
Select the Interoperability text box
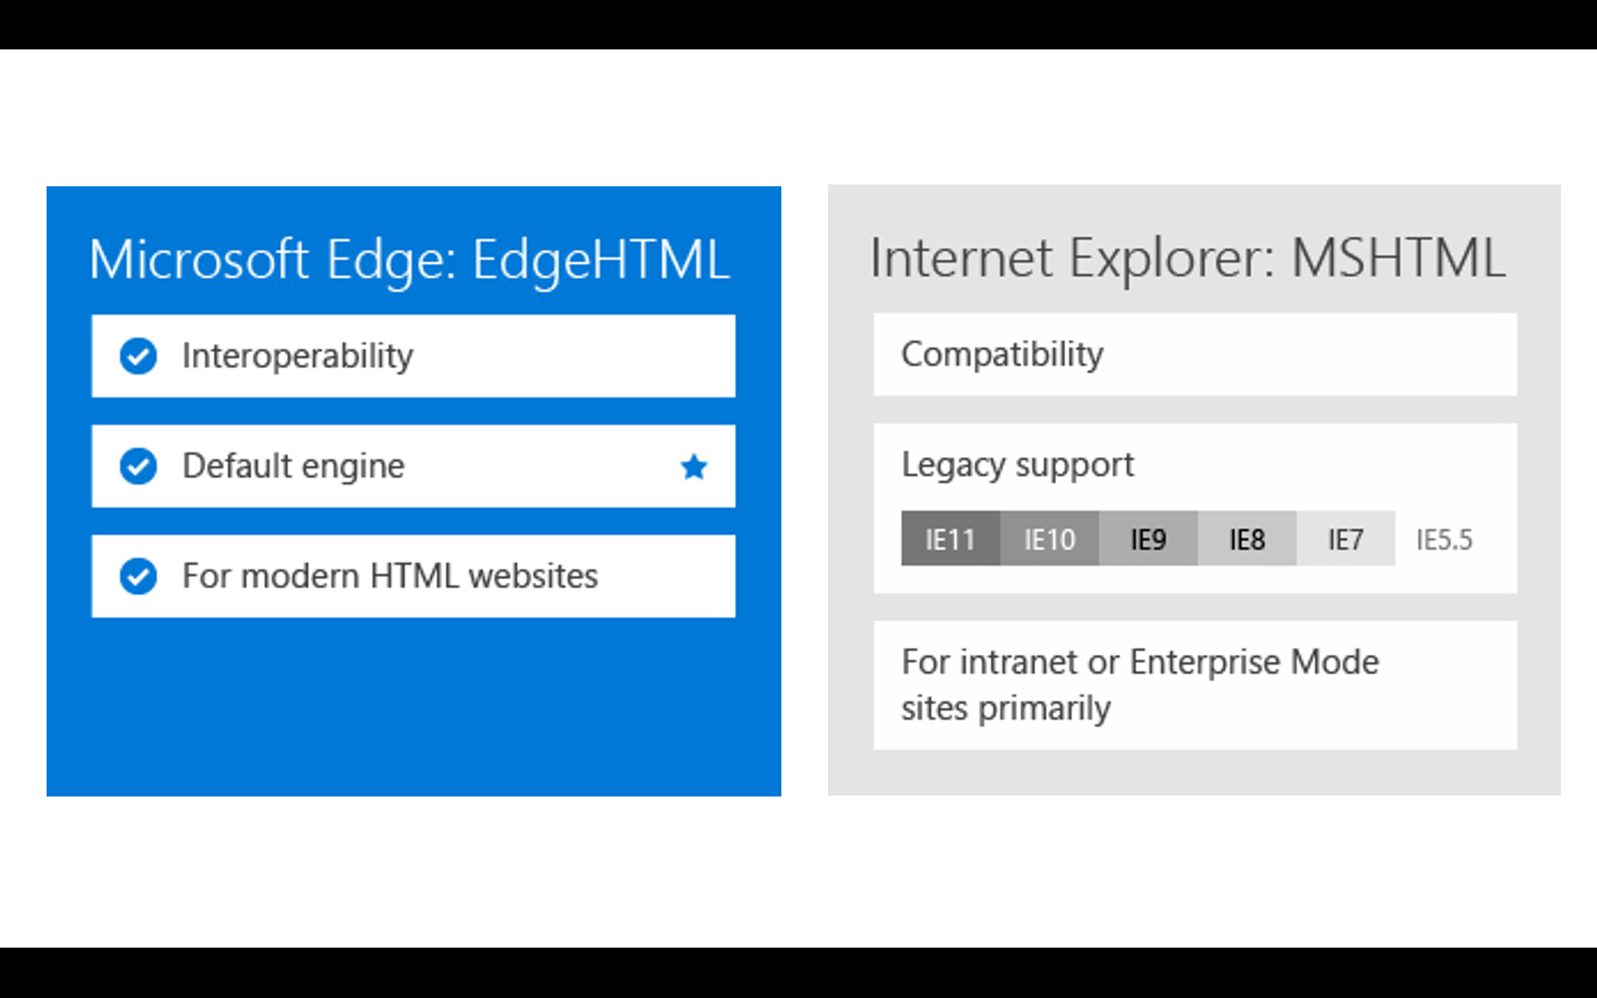point(414,356)
